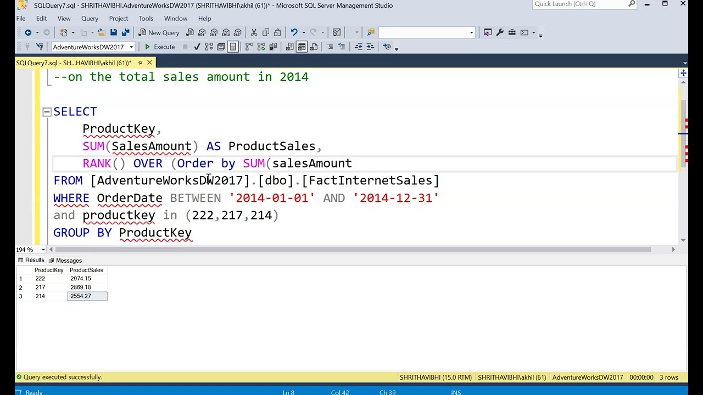Open the Query menu
The width and height of the screenshot is (703, 395).
coord(90,18)
